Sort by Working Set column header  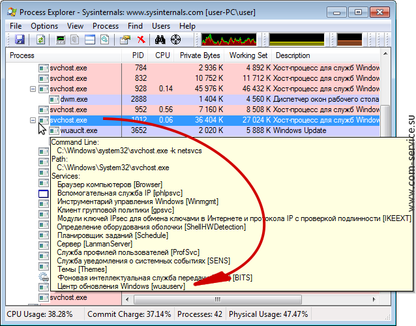(x=248, y=55)
